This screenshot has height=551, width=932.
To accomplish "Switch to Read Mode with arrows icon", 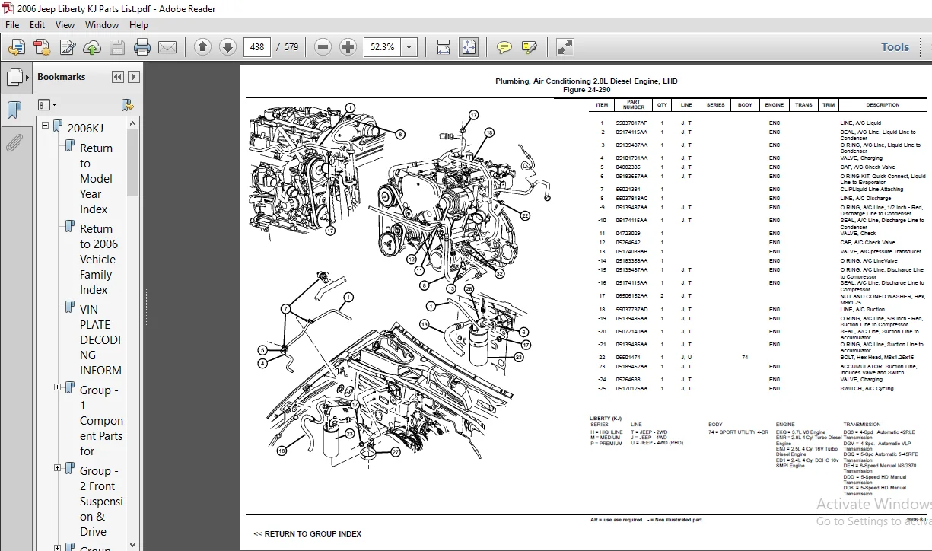I will [565, 47].
